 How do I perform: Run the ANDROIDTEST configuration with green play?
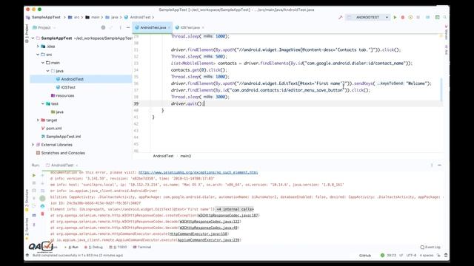pos(395,18)
